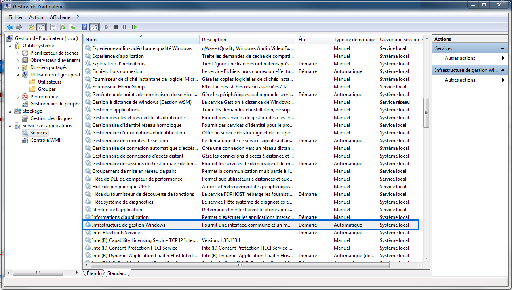Stop the service with the Stop button

pyautogui.click(x=116, y=27)
